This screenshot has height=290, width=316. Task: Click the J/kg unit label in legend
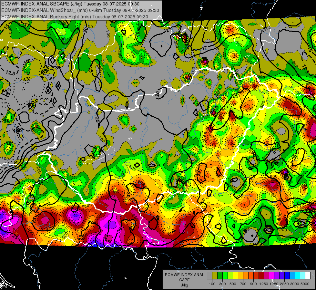tap(184, 285)
